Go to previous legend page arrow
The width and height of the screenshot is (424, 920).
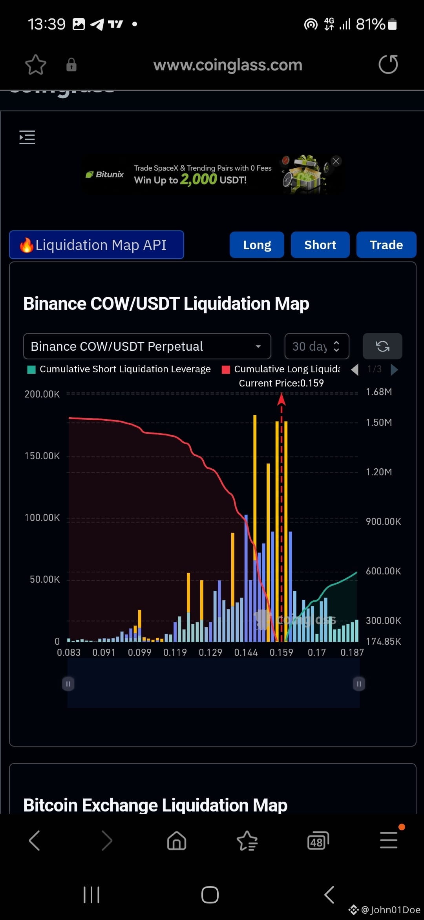pyautogui.click(x=355, y=369)
